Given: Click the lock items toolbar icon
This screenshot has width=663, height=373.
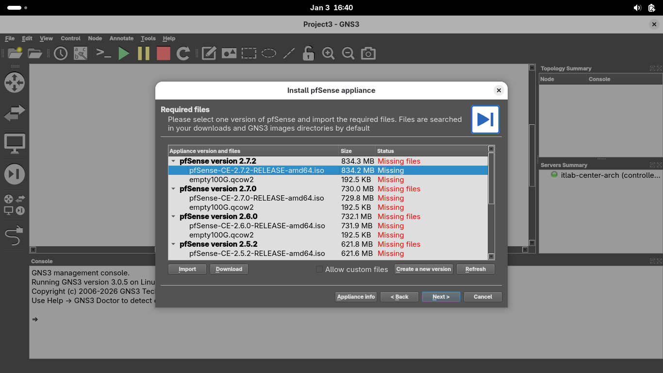Looking at the screenshot, I should [308, 53].
